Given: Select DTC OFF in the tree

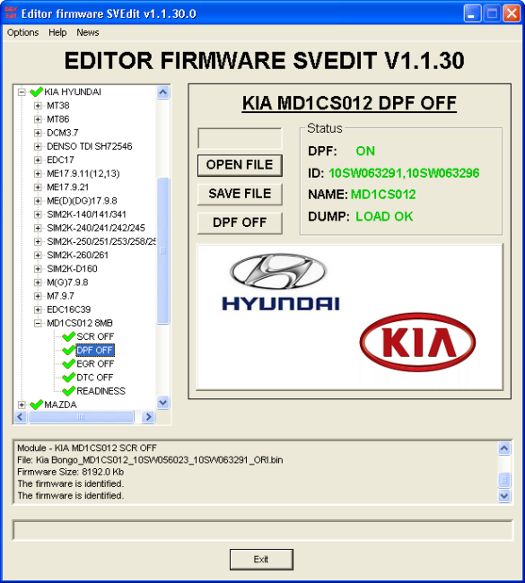Looking at the screenshot, I should (x=95, y=378).
